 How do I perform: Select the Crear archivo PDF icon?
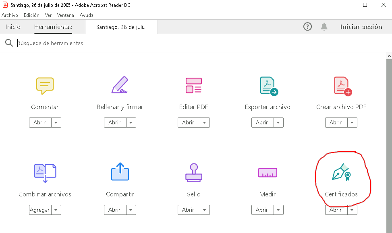tap(343, 86)
